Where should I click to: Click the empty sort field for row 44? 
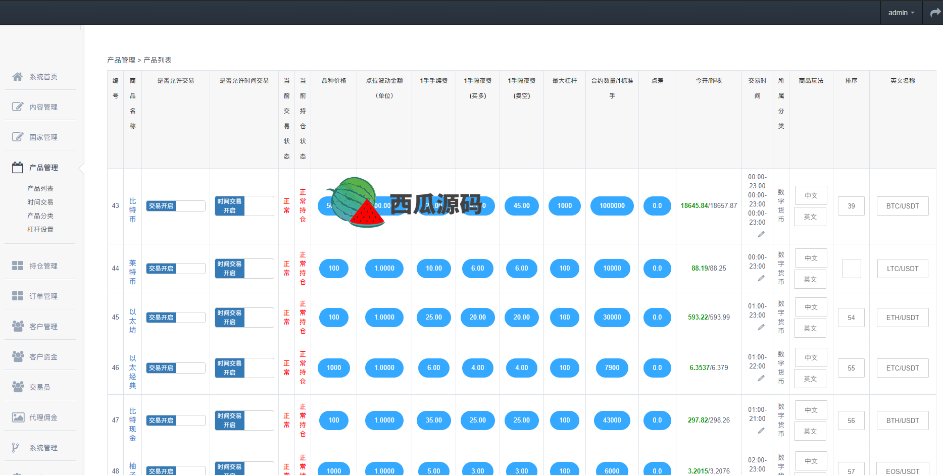[851, 269]
